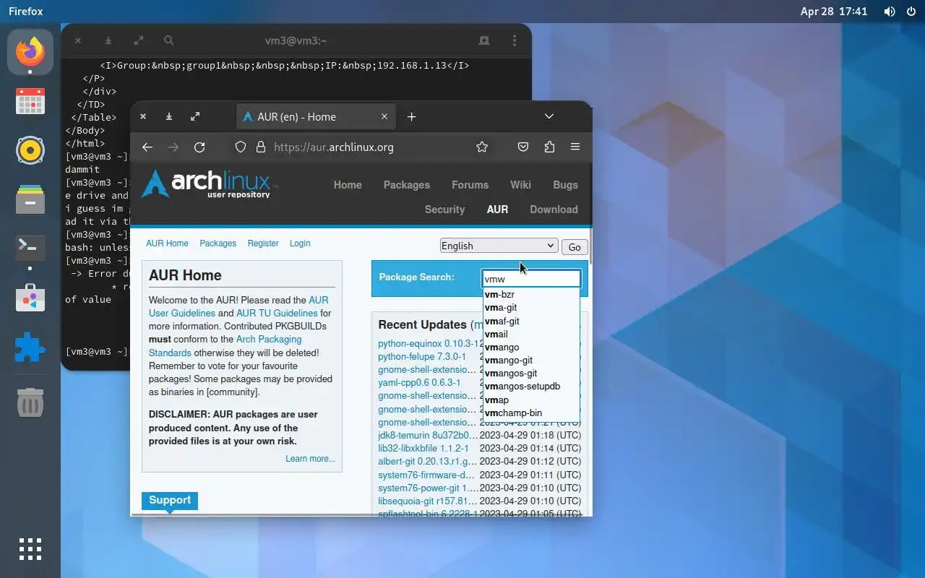The width and height of the screenshot is (925, 578).
Task: Open the Pocket save icon
Action: pyautogui.click(x=523, y=147)
